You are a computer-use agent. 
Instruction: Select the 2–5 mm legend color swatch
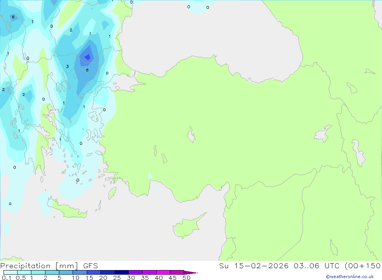(52, 272)
